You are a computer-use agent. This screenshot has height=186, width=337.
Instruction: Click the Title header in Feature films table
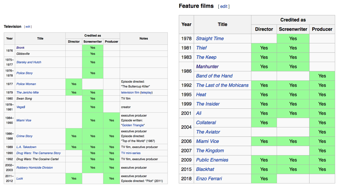coord(222,25)
